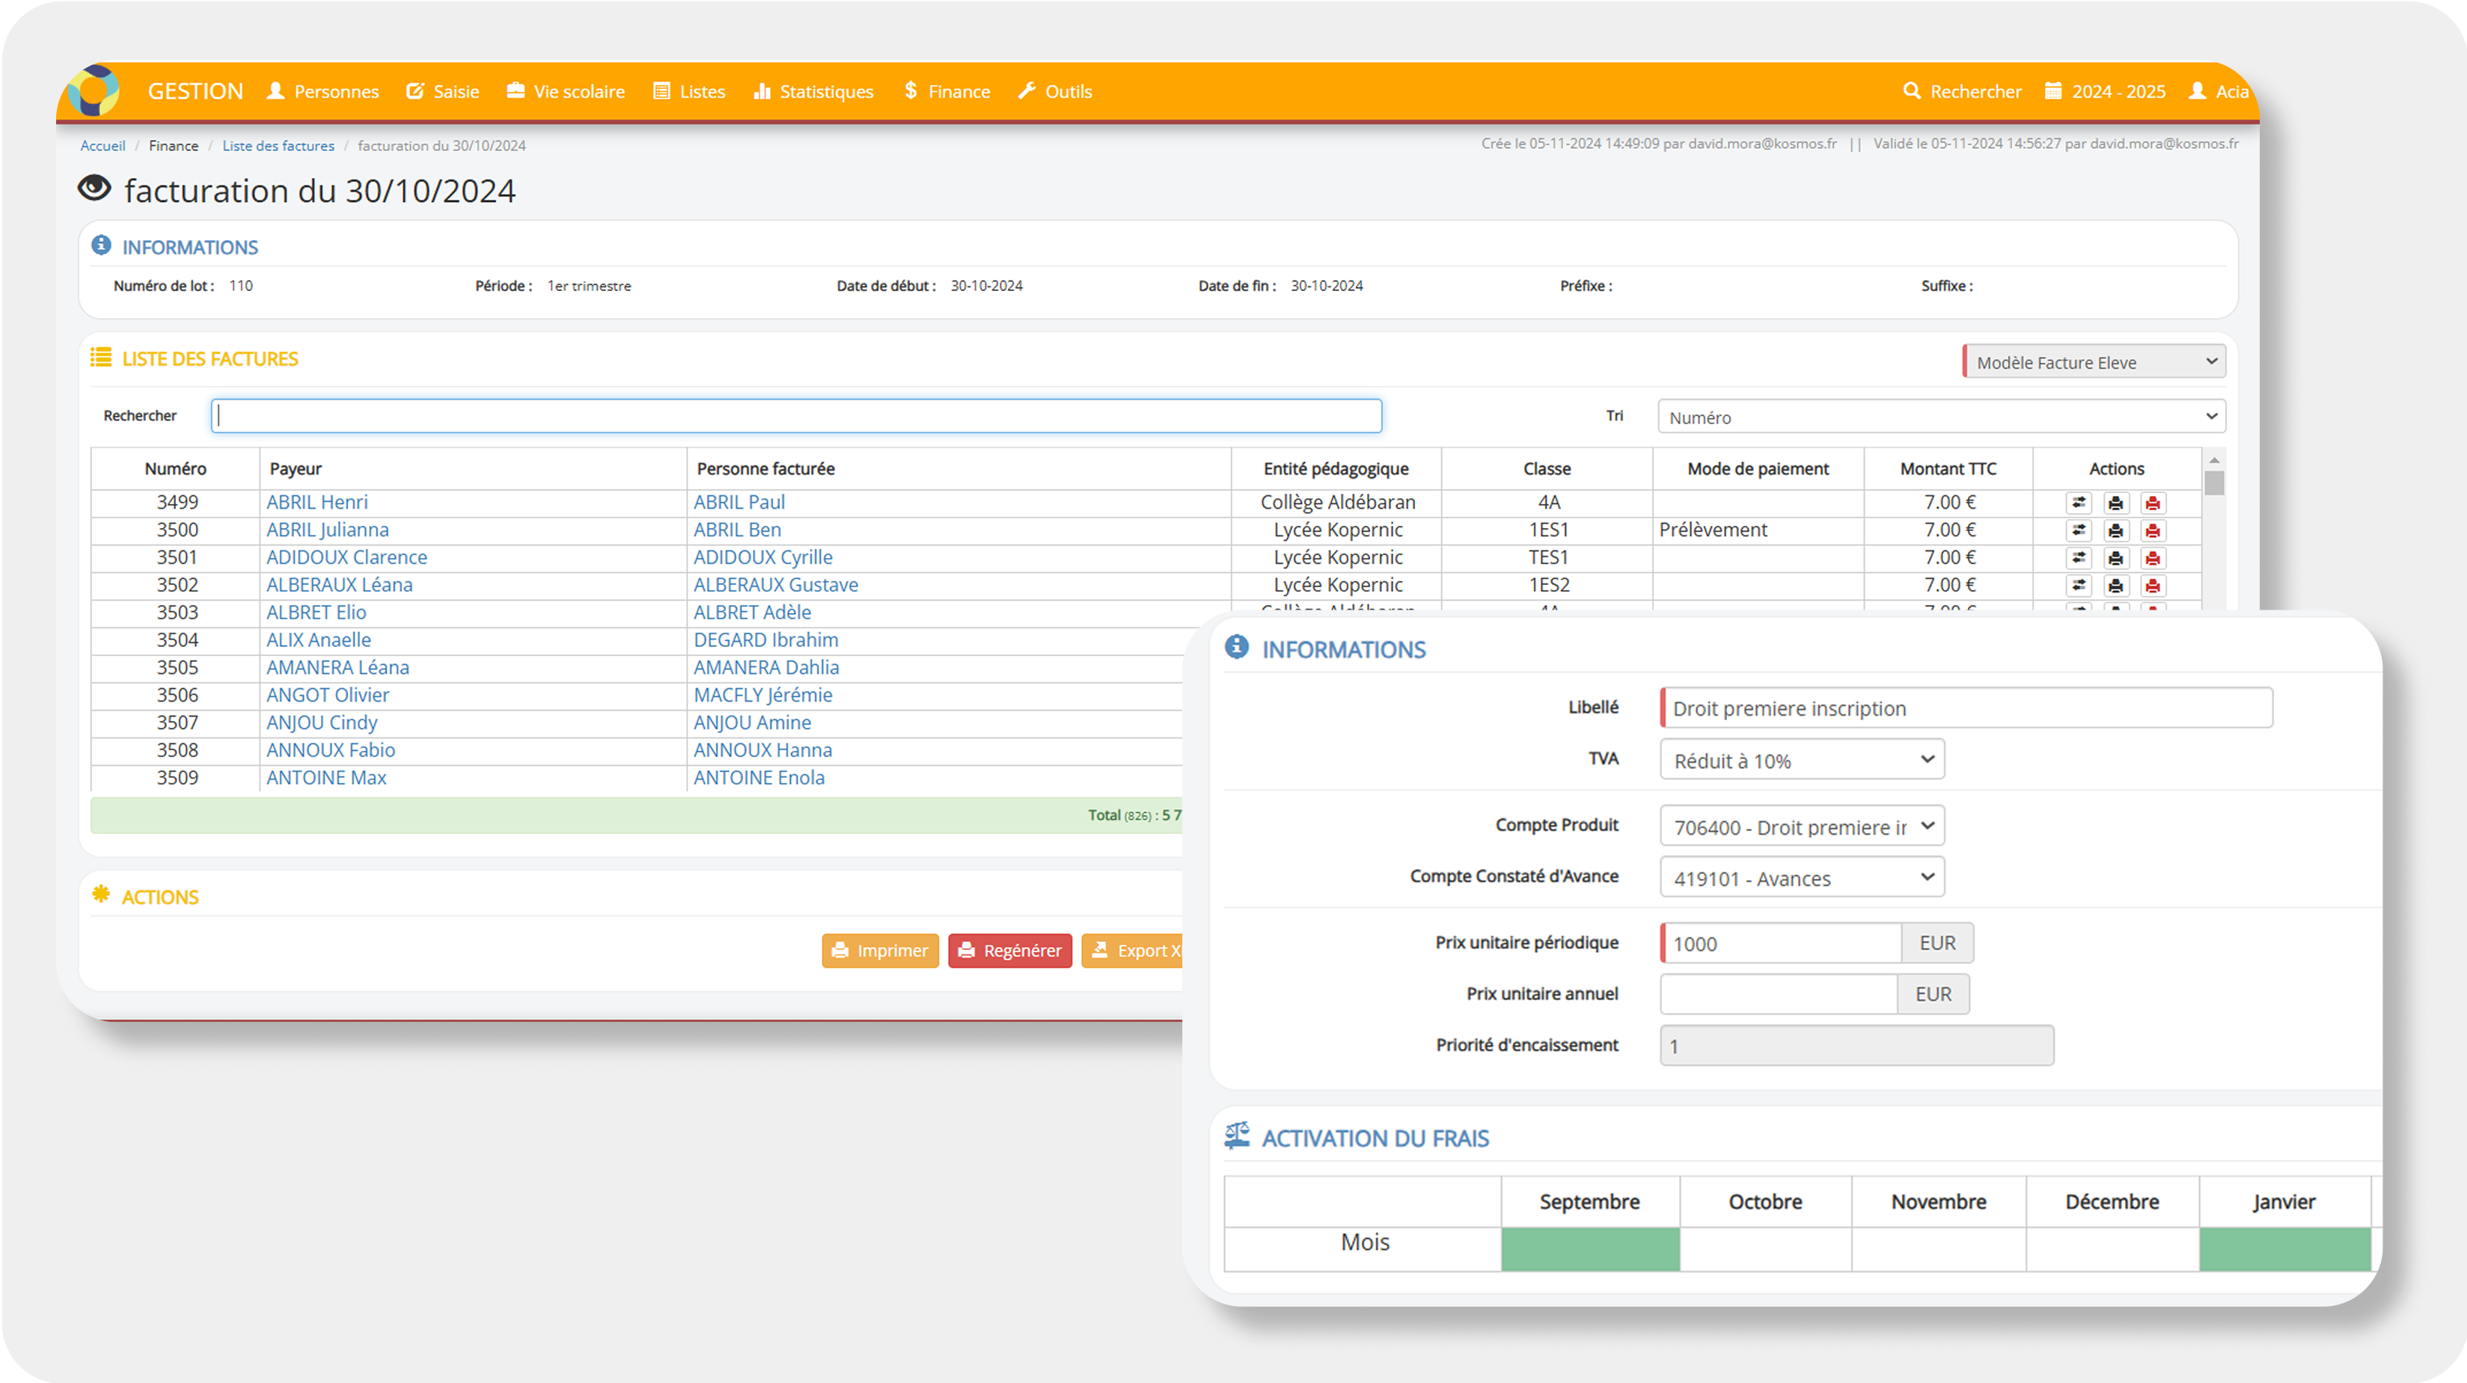Open the Compte Produit dropdown 706400
The height and width of the screenshot is (1383, 2467).
[1801, 826]
